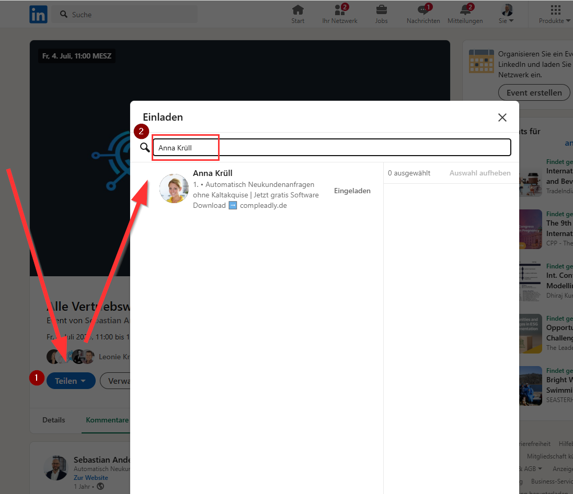Expand the Sie profile menu
The width and height of the screenshot is (573, 494).
click(x=507, y=15)
